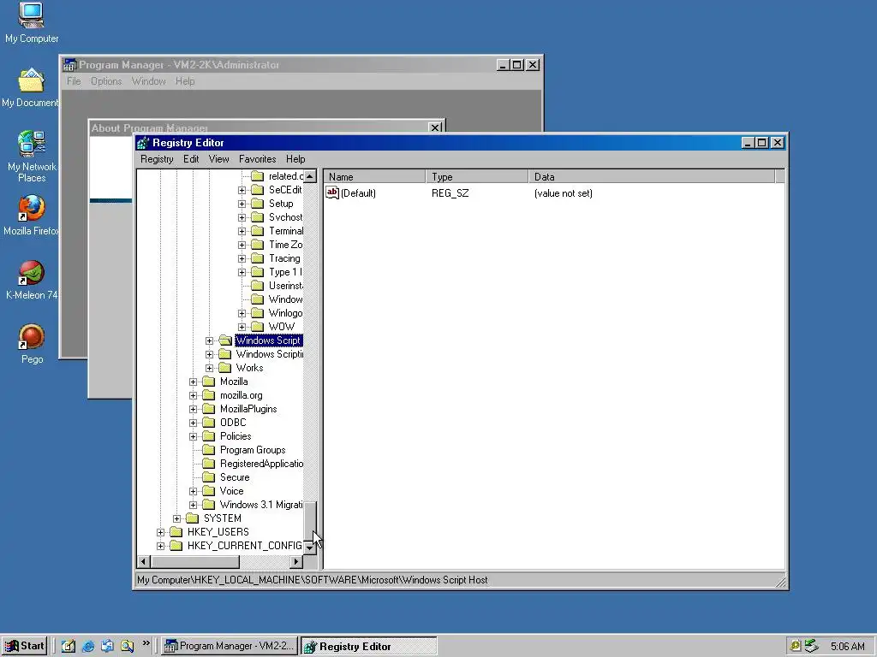Click tree horizontal scrollbar right arrow
This screenshot has width=877, height=657.
296,561
